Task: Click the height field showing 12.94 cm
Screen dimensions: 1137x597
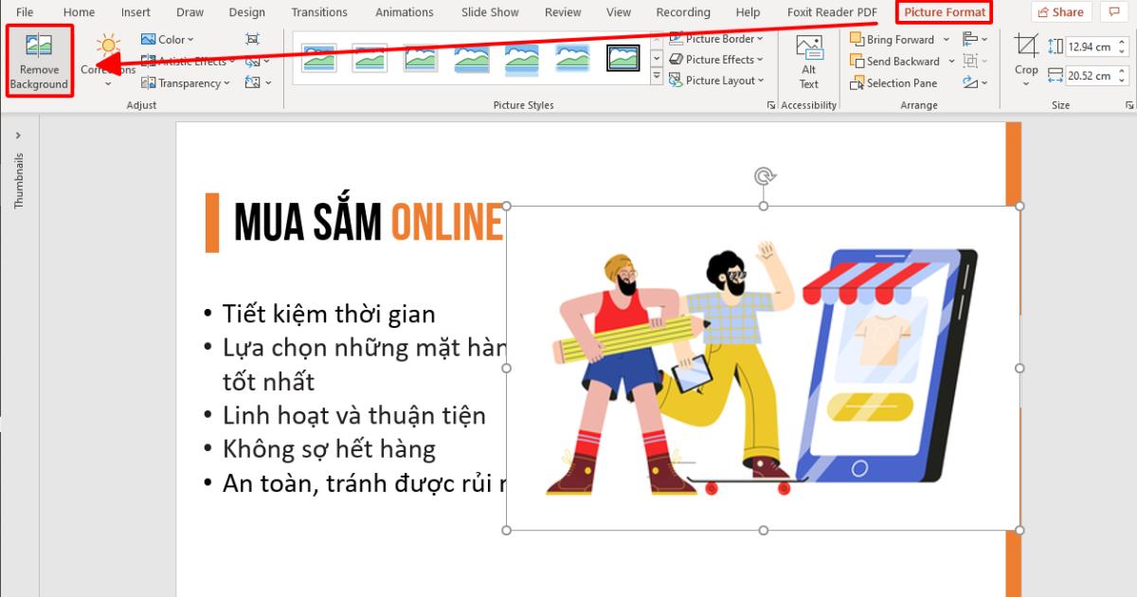Action: pyautogui.click(x=1089, y=46)
